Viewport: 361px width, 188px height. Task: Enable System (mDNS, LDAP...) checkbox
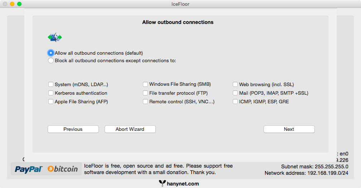click(51, 85)
